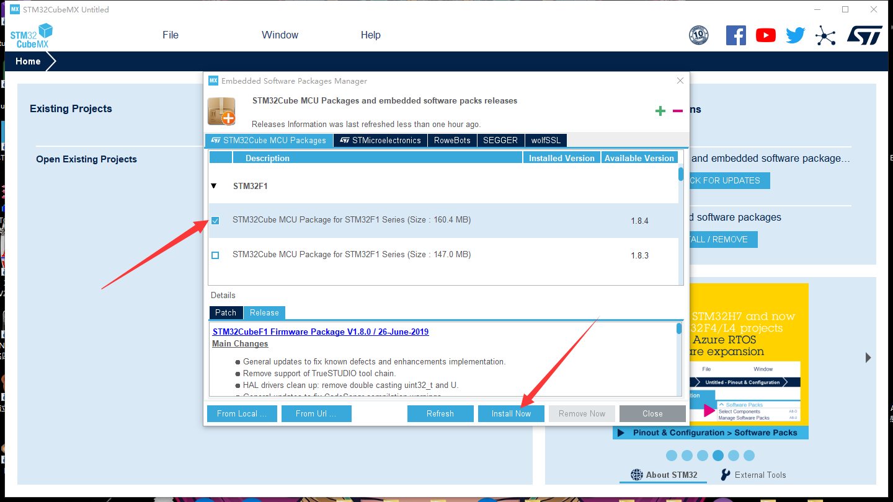Click the From Local button
The image size is (893, 502).
coord(242,413)
